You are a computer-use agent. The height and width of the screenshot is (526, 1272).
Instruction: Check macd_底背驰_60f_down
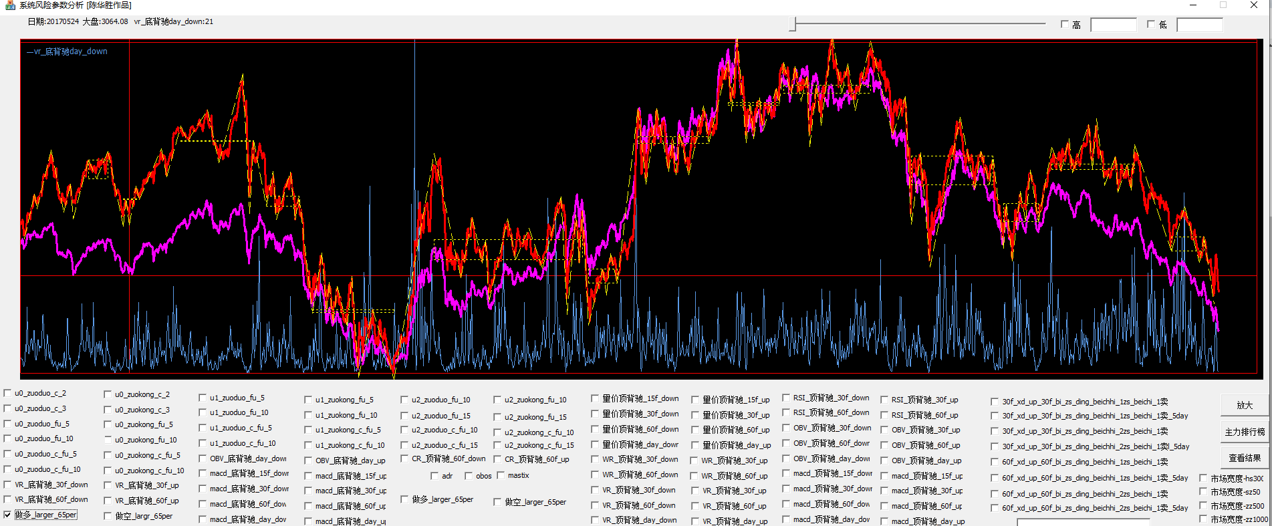tap(203, 504)
